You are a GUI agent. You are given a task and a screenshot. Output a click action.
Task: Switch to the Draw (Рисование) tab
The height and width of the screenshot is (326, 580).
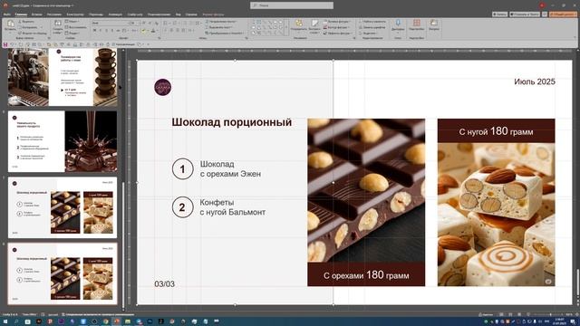54,14
